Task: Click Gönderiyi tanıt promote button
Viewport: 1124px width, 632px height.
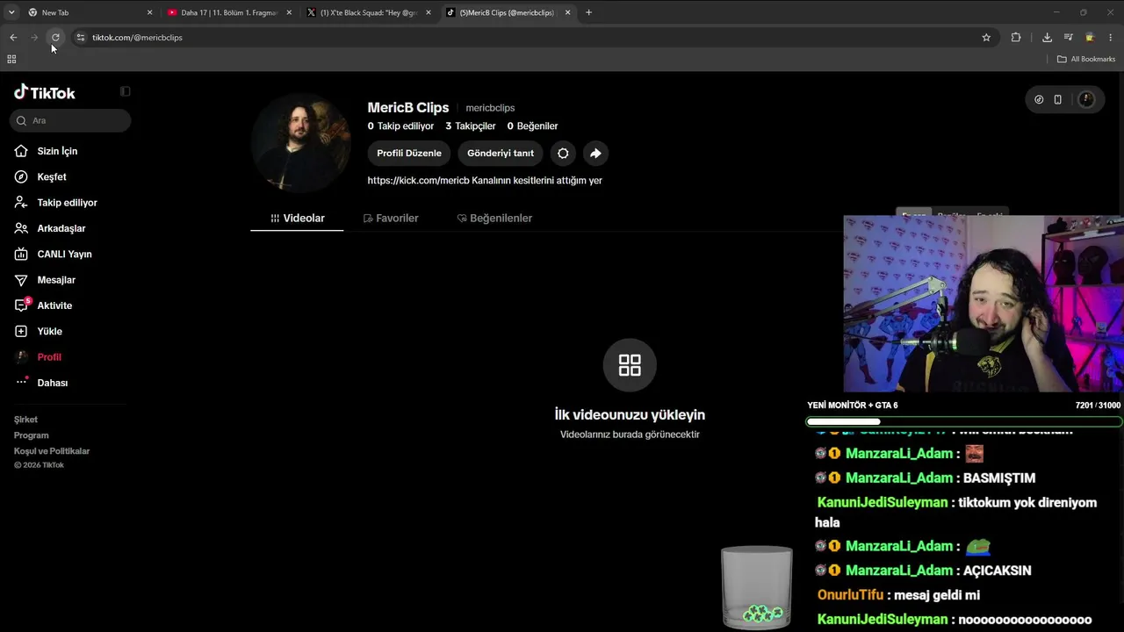Action: coord(501,153)
